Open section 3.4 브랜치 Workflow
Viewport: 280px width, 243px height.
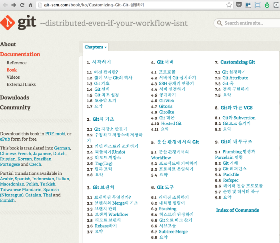click(112, 215)
